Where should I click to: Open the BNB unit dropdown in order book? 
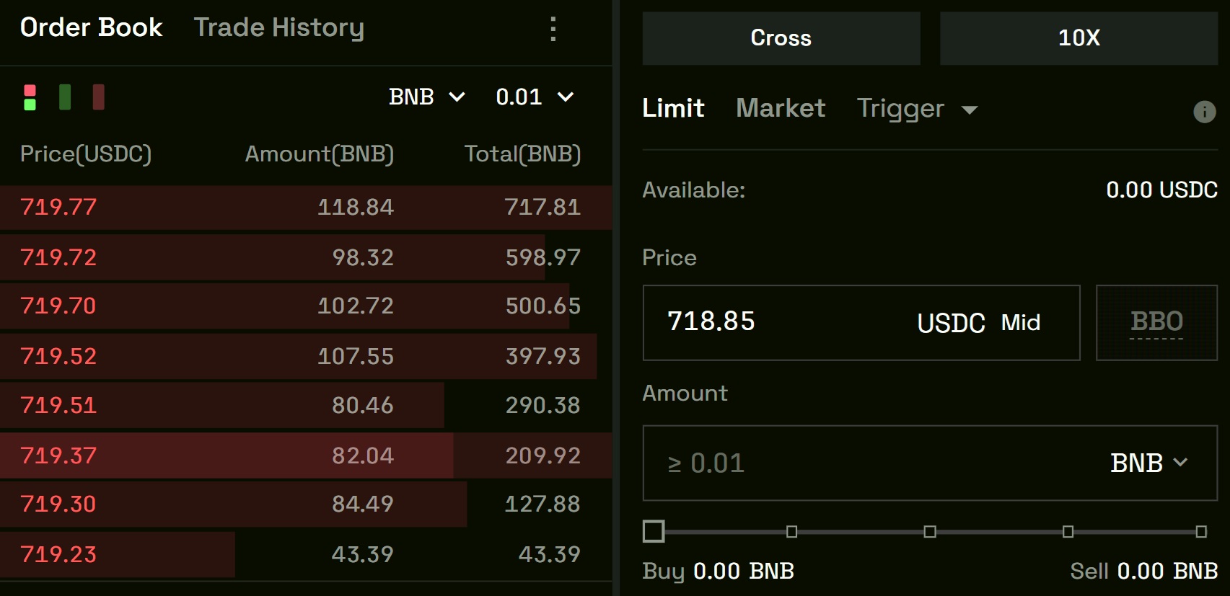(x=427, y=97)
